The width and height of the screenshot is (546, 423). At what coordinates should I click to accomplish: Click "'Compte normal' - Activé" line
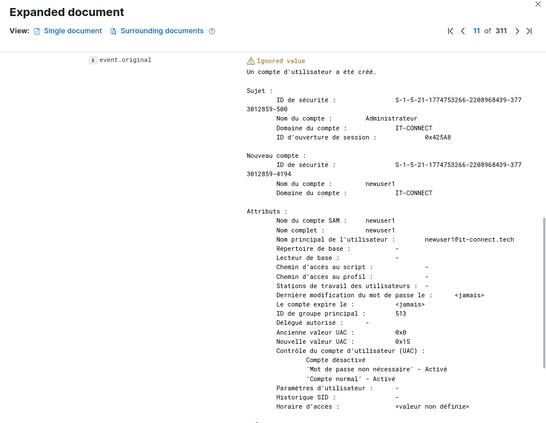click(x=351, y=379)
